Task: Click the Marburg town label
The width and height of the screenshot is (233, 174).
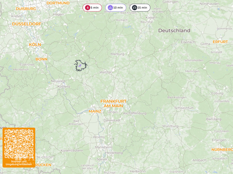Action: 117,54
